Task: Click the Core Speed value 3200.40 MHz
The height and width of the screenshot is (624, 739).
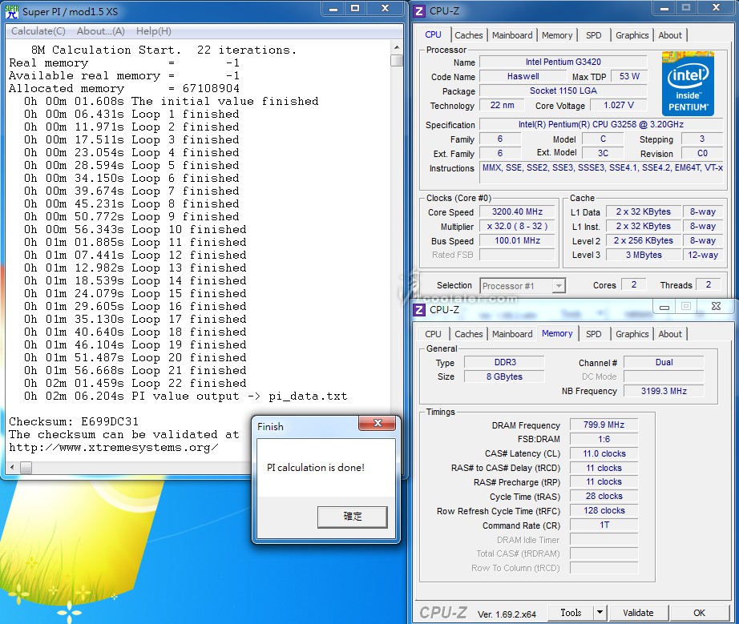Action: (517, 212)
